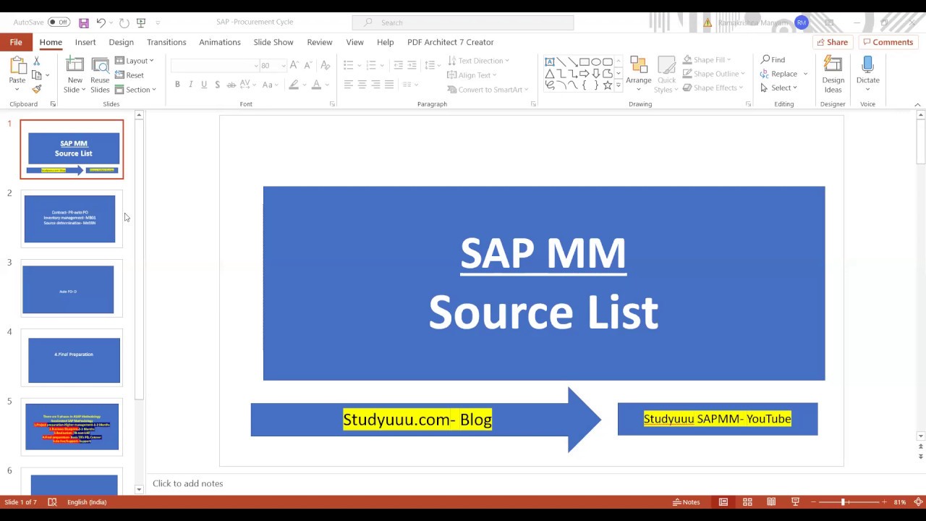The image size is (926, 521).
Task: Click the Cut scissors icon
Action: click(36, 62)
